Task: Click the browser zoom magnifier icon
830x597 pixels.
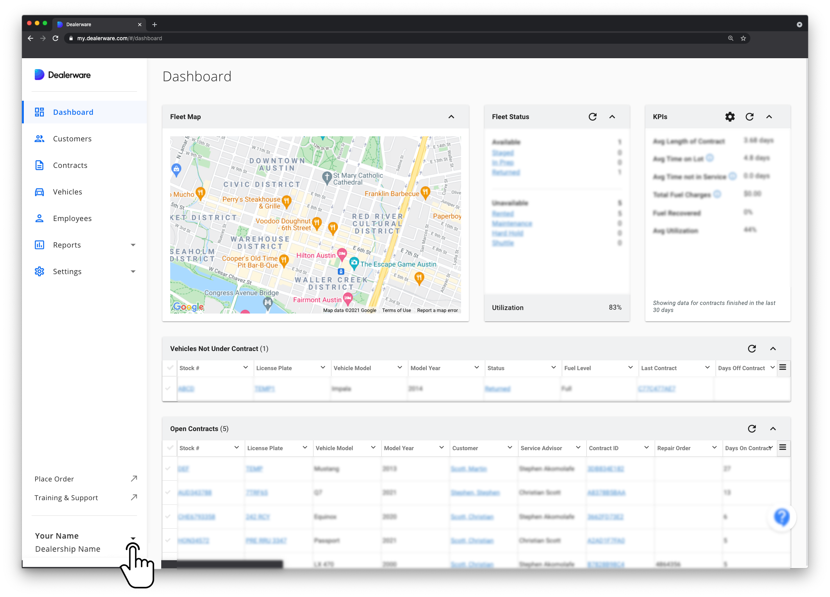Action: click(730, 38)
